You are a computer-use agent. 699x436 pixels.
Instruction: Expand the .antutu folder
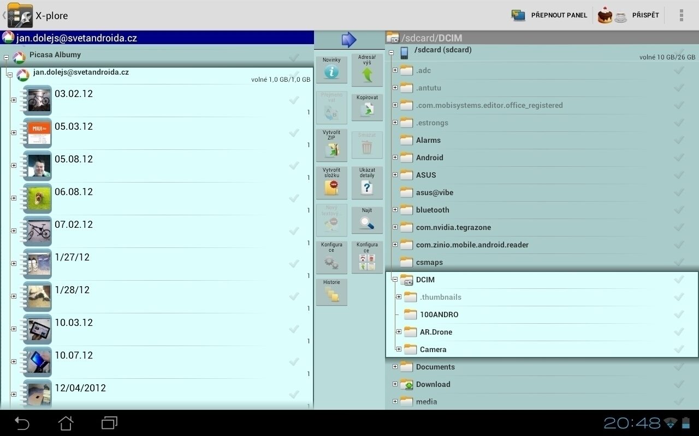[x=395, y=88]
